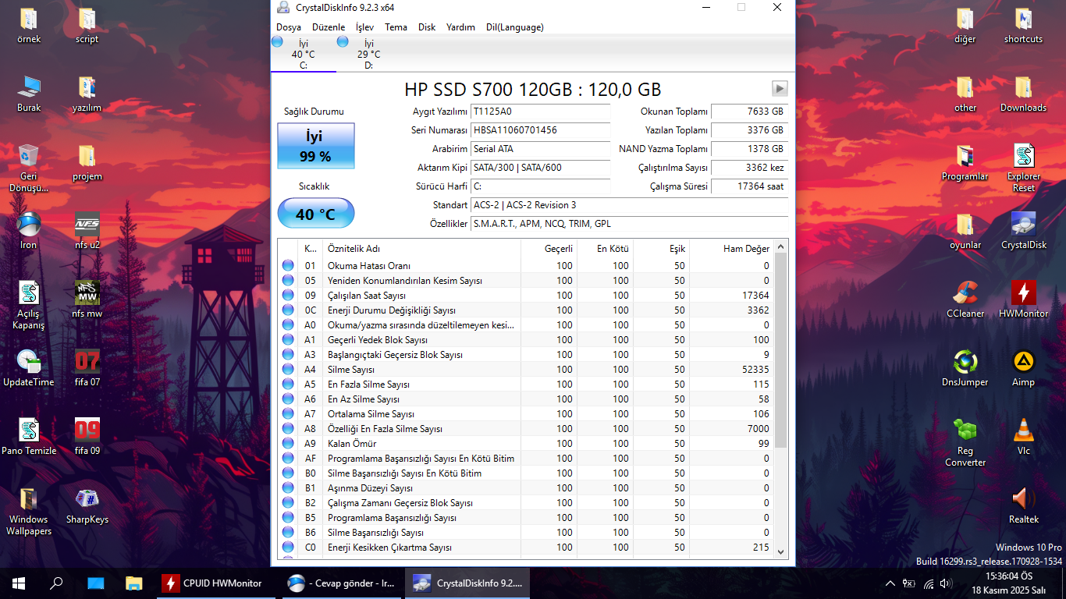Viewport: 1066px width, 599px height.
Task: Open taskbar search magnifier
Action: 56,583
